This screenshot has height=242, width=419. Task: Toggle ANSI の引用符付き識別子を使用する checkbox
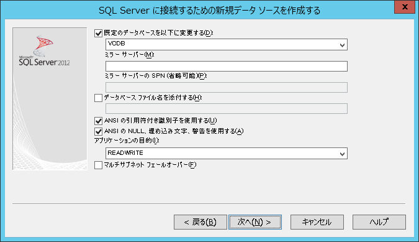98,121
